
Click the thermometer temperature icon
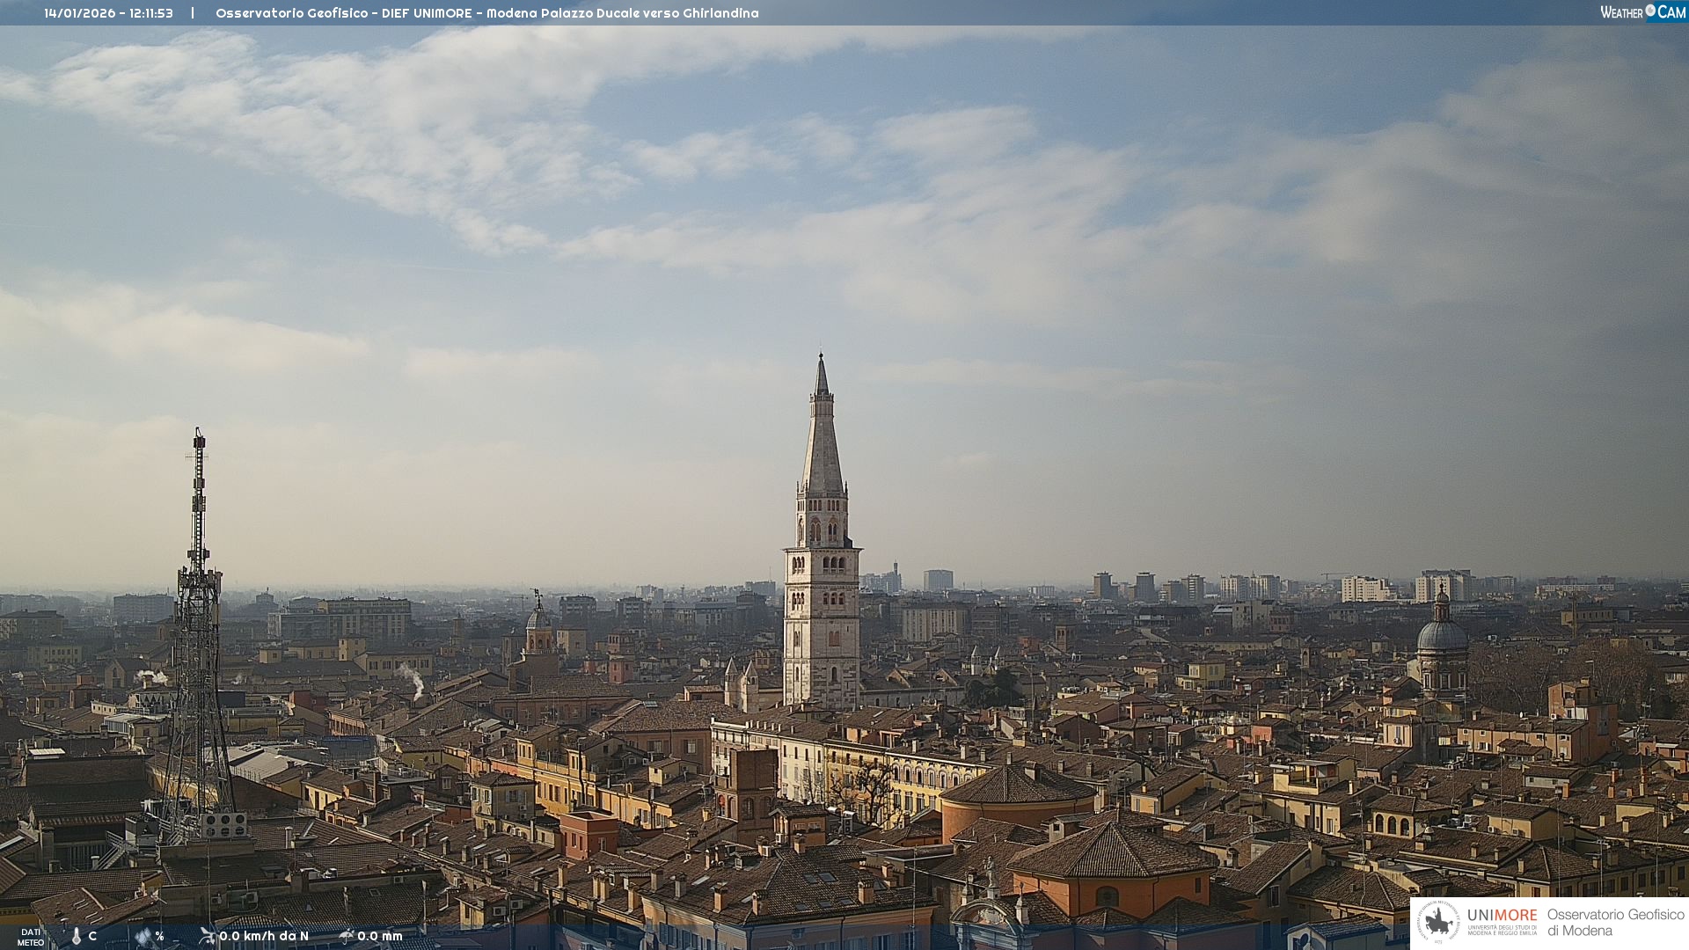(x=76, y=937)
